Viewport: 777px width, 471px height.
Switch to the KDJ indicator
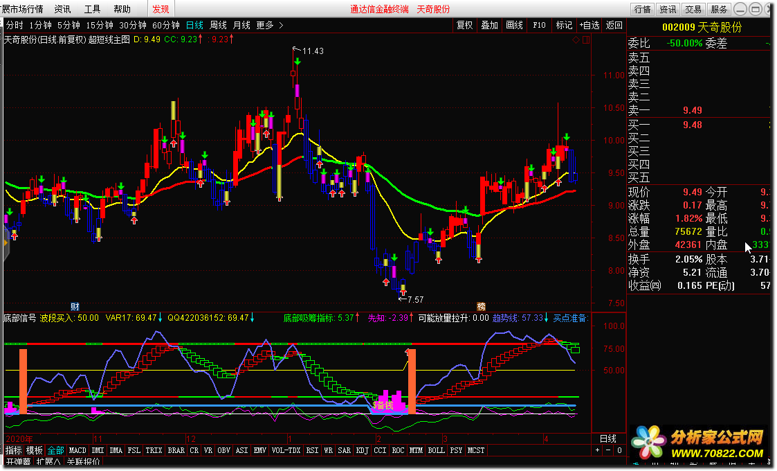tap(363, 450)
